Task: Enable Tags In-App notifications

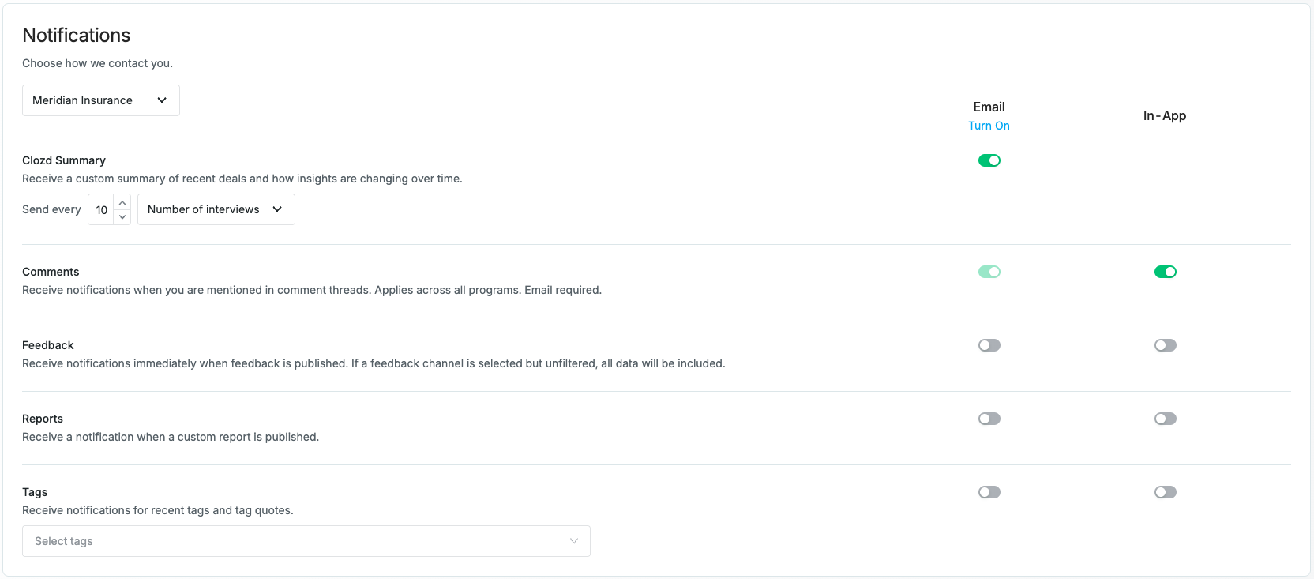Action: 1166,492
